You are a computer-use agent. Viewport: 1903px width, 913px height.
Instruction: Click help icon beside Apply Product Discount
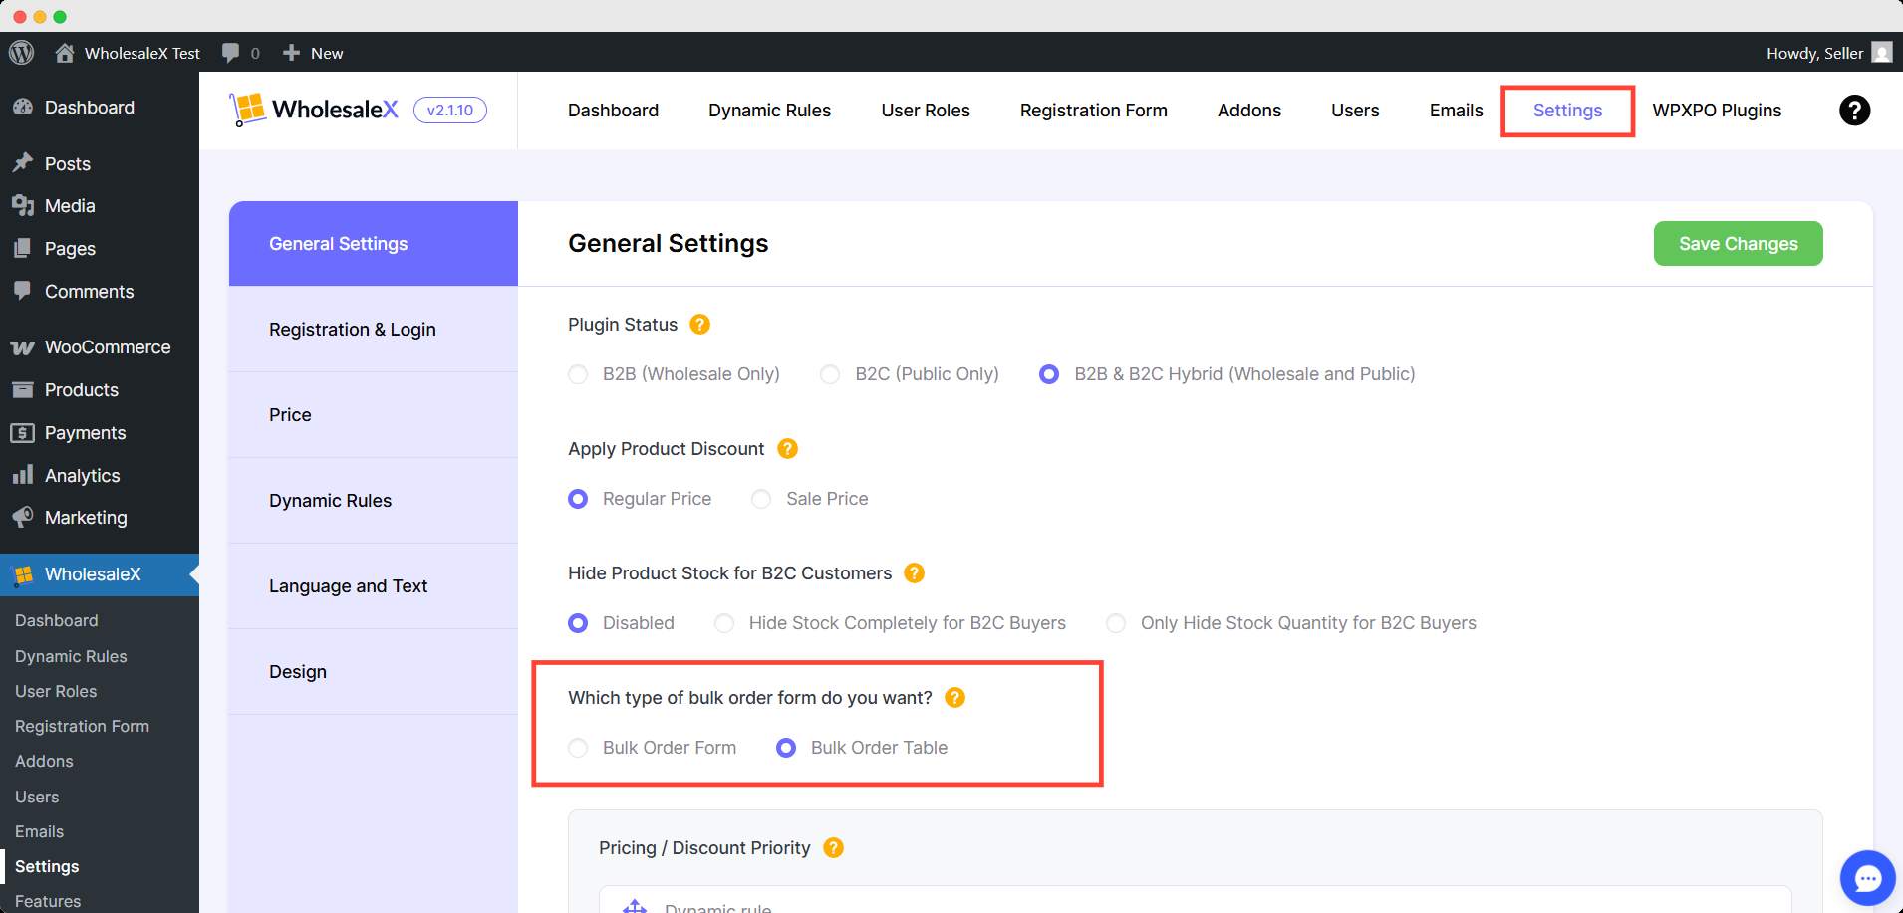tap(787, 449)
